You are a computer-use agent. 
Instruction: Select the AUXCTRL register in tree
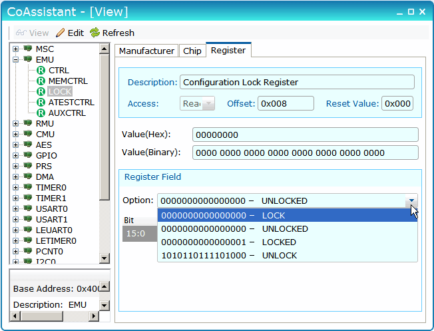[67, 113]
